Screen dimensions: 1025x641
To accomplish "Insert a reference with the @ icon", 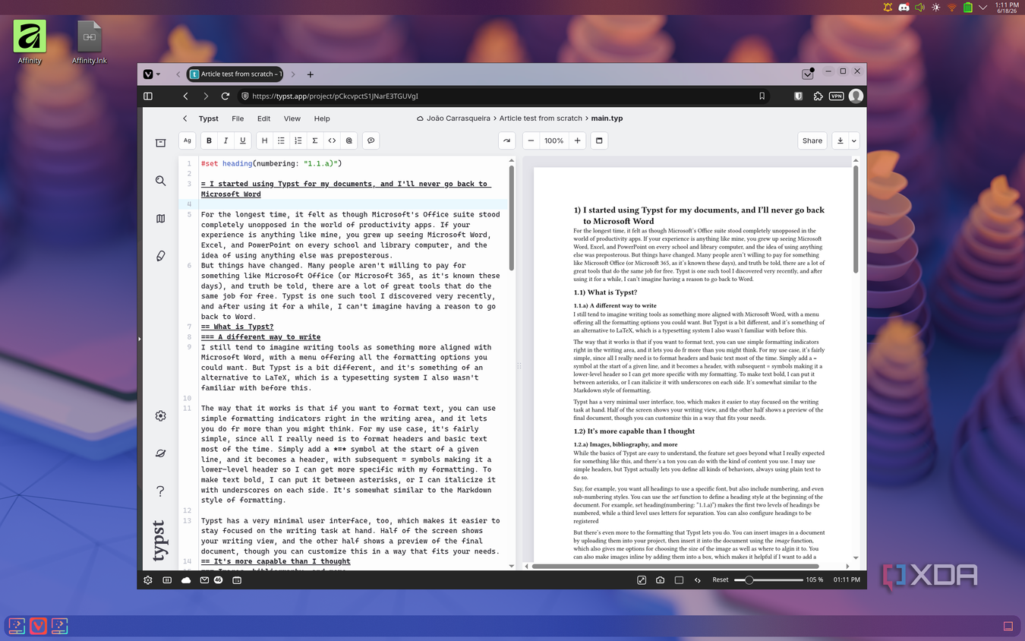I will (x=349, y=141).
